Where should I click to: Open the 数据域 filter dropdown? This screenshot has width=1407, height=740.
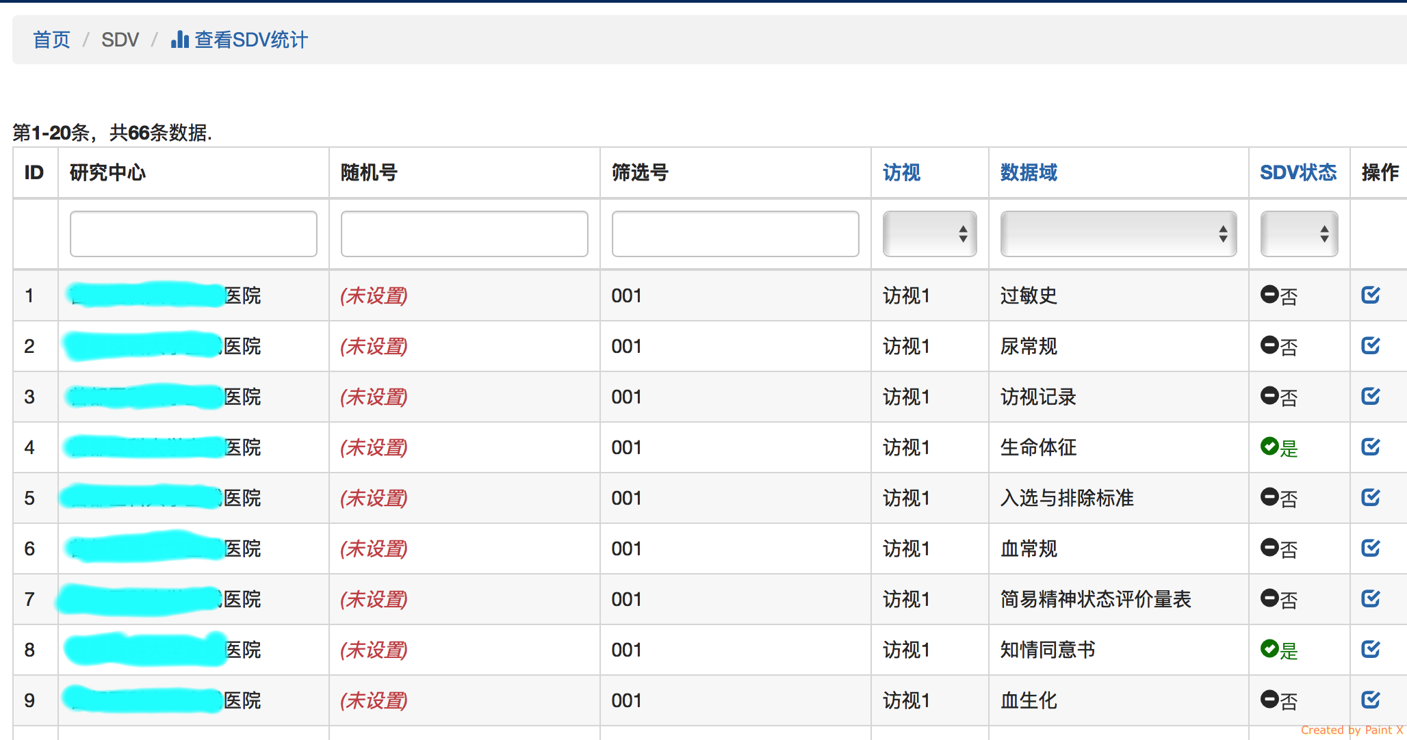[1118, 234]
